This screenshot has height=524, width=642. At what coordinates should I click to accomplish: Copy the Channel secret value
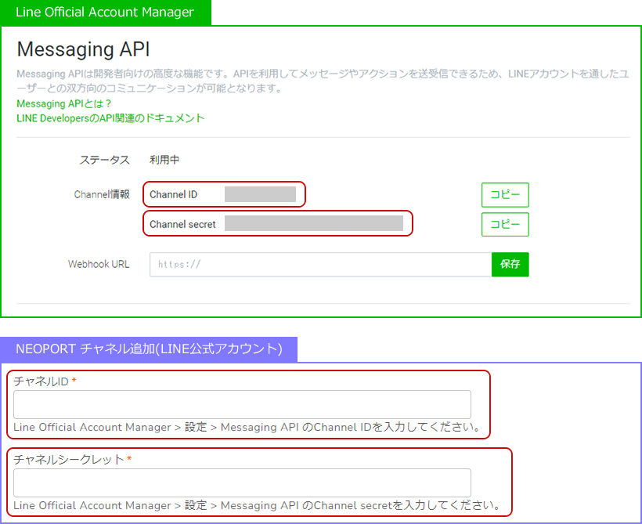[505, 225]
